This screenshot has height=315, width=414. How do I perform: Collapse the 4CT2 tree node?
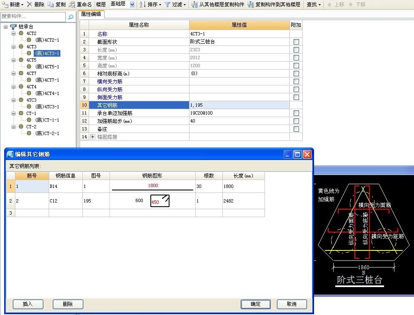pos(13,33)
